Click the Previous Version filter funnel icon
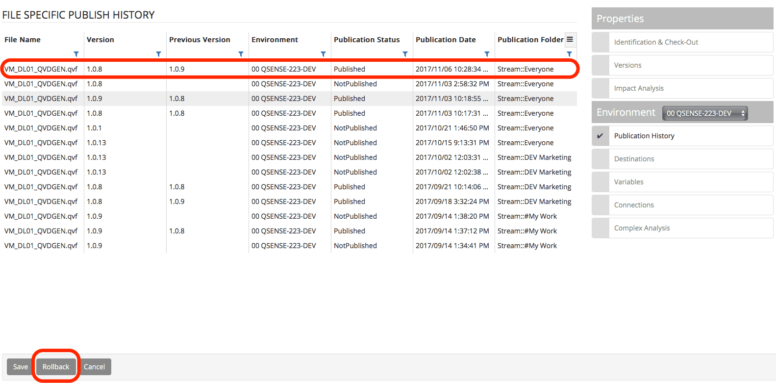Screen dimensions: 776x383 coord(241,54)
